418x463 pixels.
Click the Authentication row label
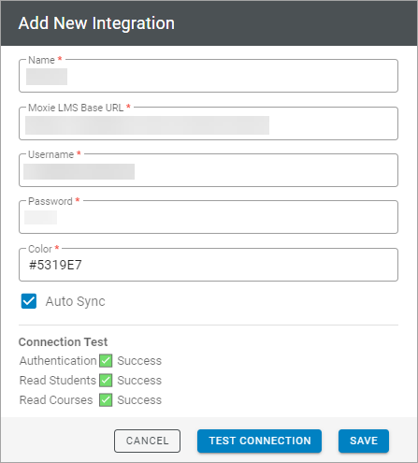click(58, 361)
